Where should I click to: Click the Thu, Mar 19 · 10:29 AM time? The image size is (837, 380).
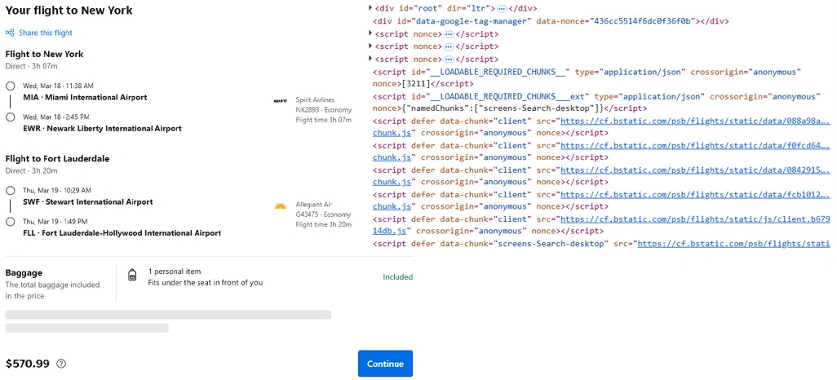tap(57, 190)
